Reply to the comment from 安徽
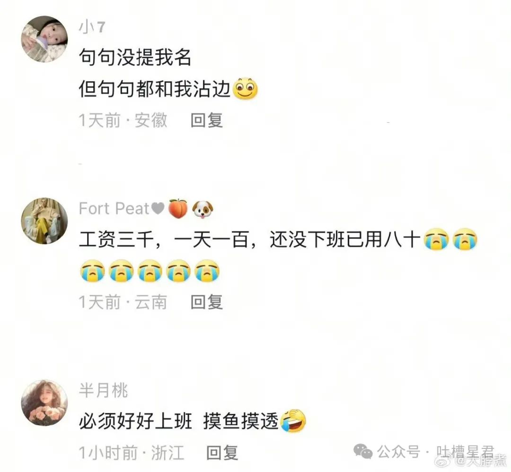Screen dimensions: 511x472 click(207, 120)
